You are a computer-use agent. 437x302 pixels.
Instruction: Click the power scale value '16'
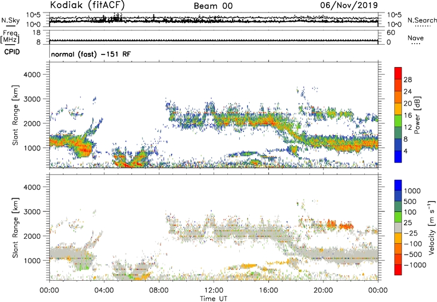[408, 116]
